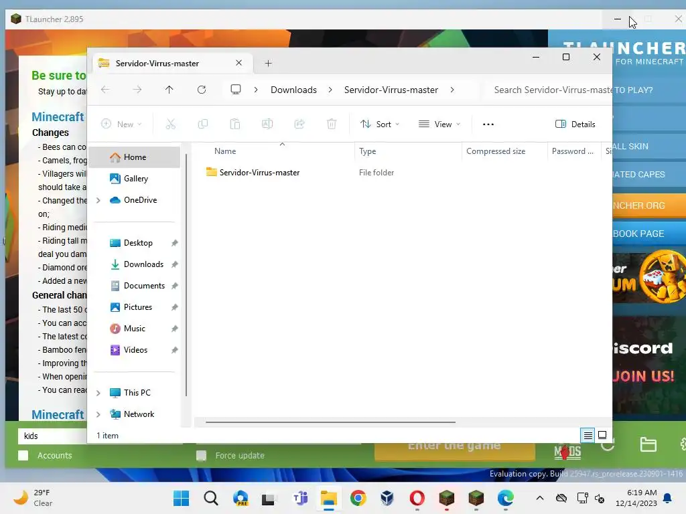
Task: Add a new Explorer tab
Action: point(268,64)
